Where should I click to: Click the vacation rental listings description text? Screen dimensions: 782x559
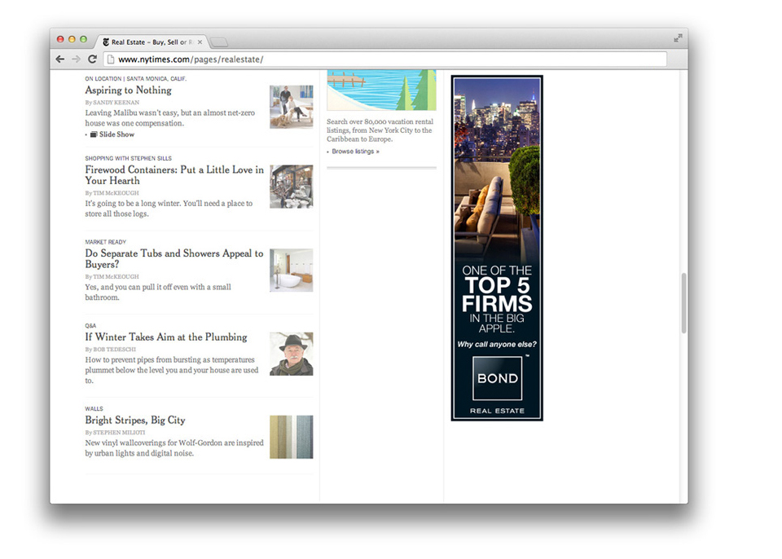380,130
